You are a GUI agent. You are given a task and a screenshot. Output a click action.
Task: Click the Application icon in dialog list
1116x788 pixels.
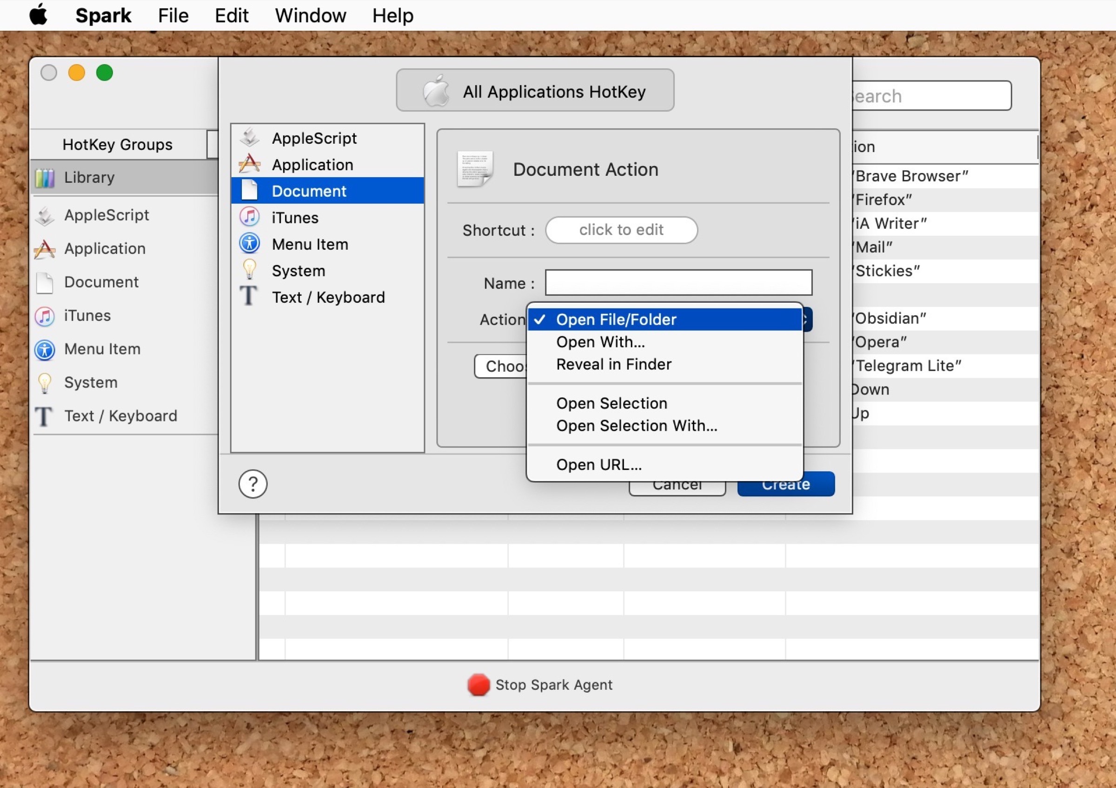(249, 164)
